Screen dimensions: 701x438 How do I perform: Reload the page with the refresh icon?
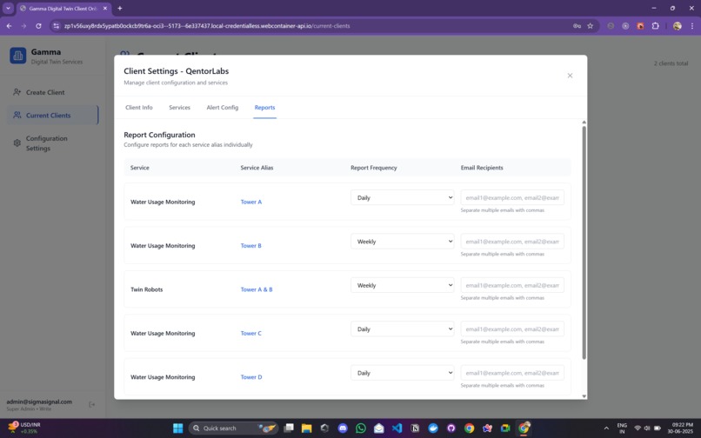[x=38, y=26]
